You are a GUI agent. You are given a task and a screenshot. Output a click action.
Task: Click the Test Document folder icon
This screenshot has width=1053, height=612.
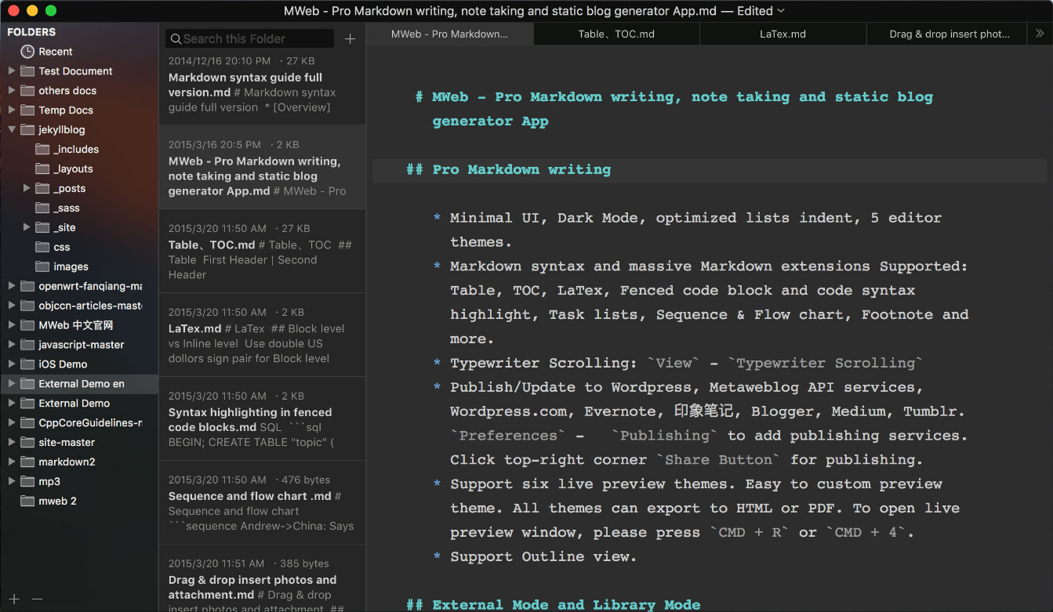pos(27,71)
